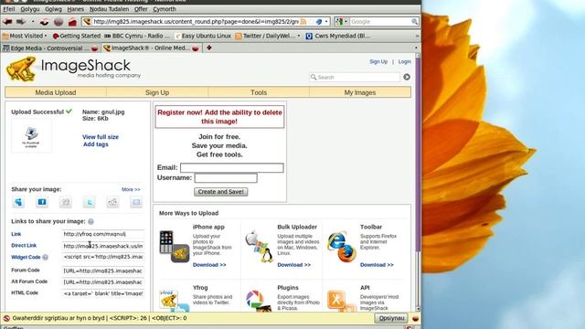Open the Twitter / DailyWel feed bookmark
This screenshot has height=329, width=585.
(268, 36)
